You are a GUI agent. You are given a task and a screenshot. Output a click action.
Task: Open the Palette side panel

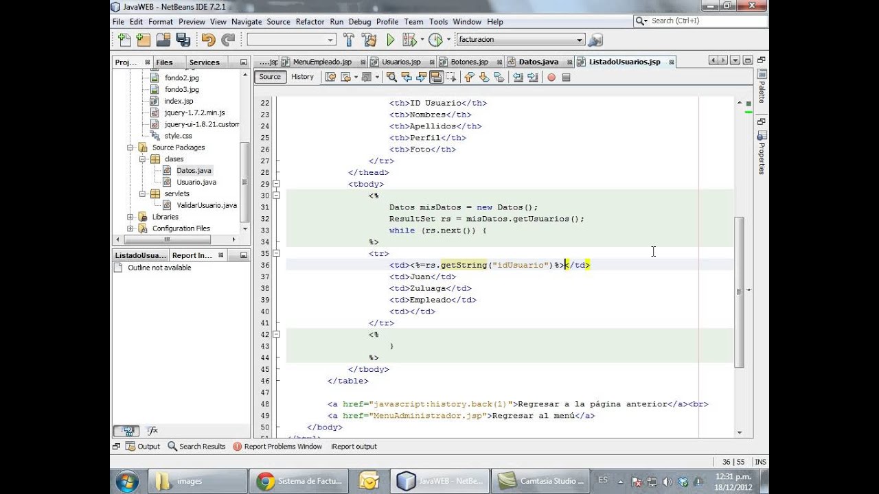point(761,86)
